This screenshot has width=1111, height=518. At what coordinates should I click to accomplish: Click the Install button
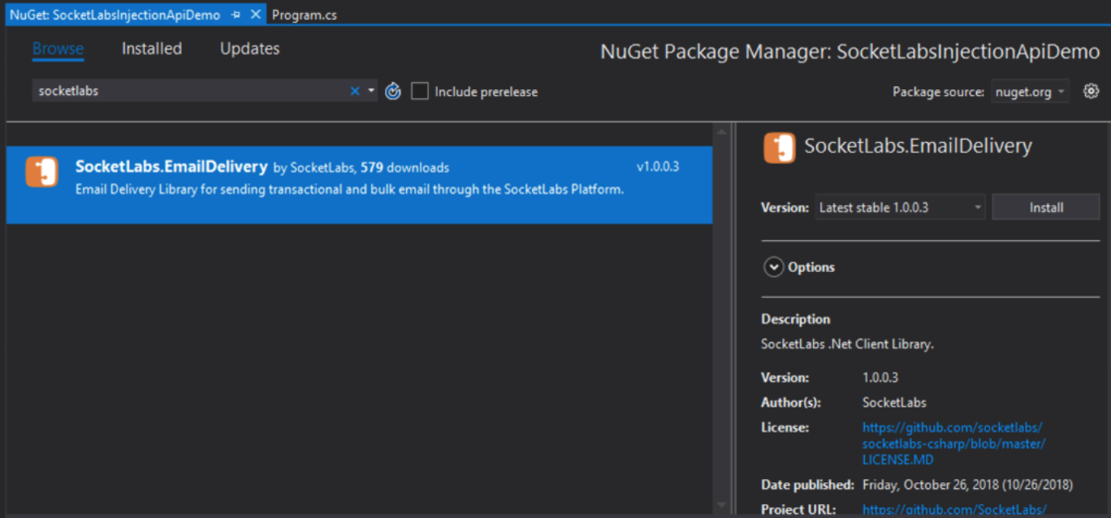point(1046,207)
